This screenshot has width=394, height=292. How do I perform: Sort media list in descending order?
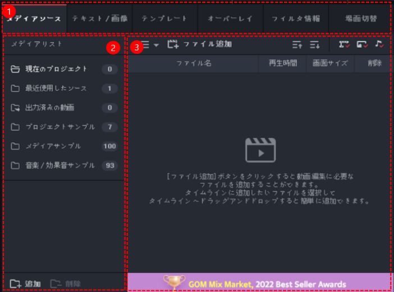coord(314,44)
